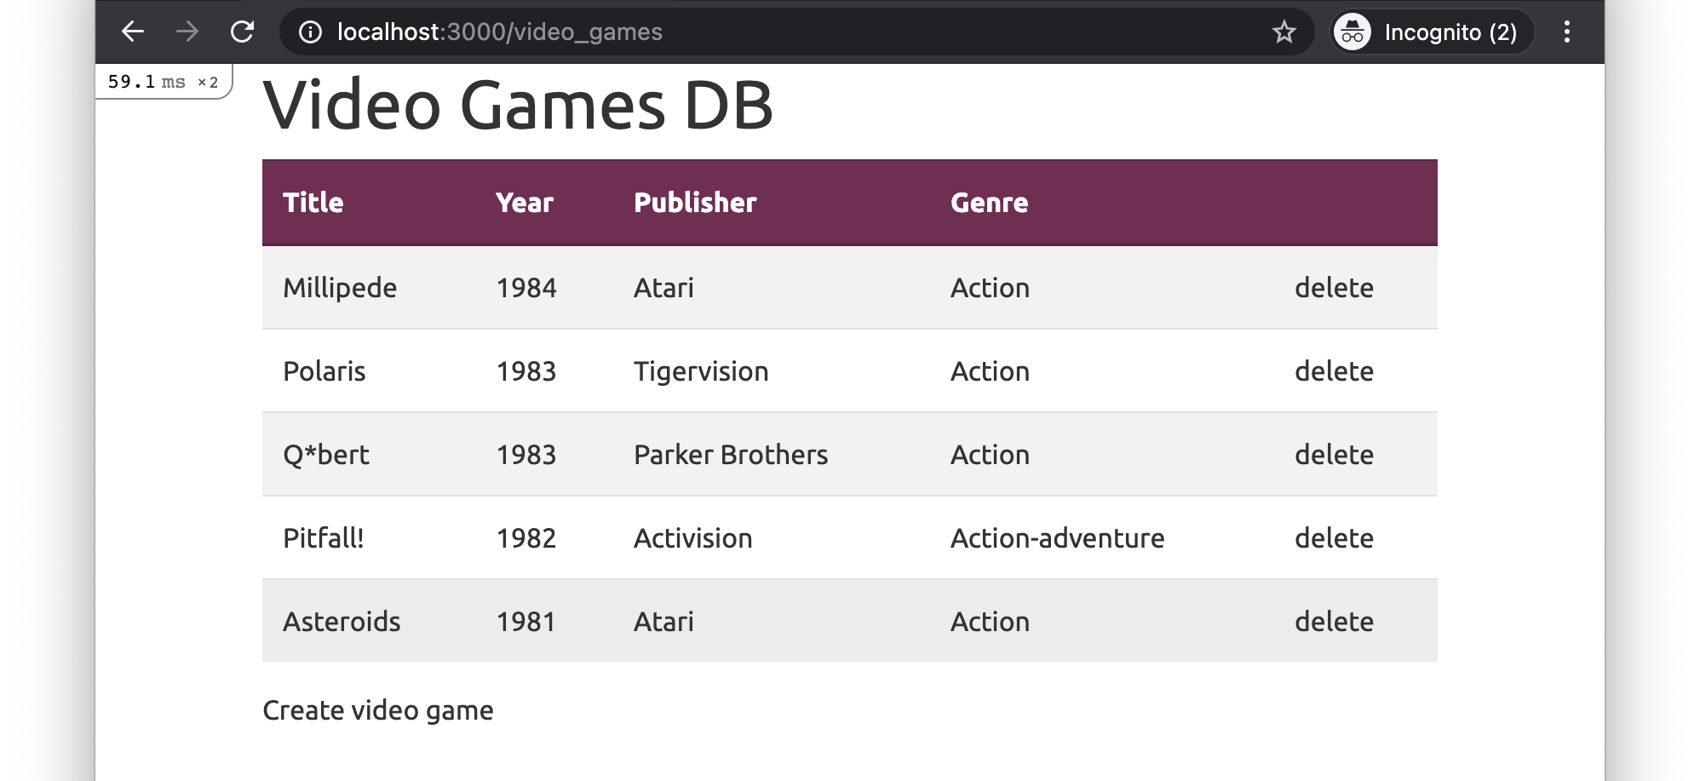Go back using the browser back arrow
1700x781 pixels.
tap(133, 32)
